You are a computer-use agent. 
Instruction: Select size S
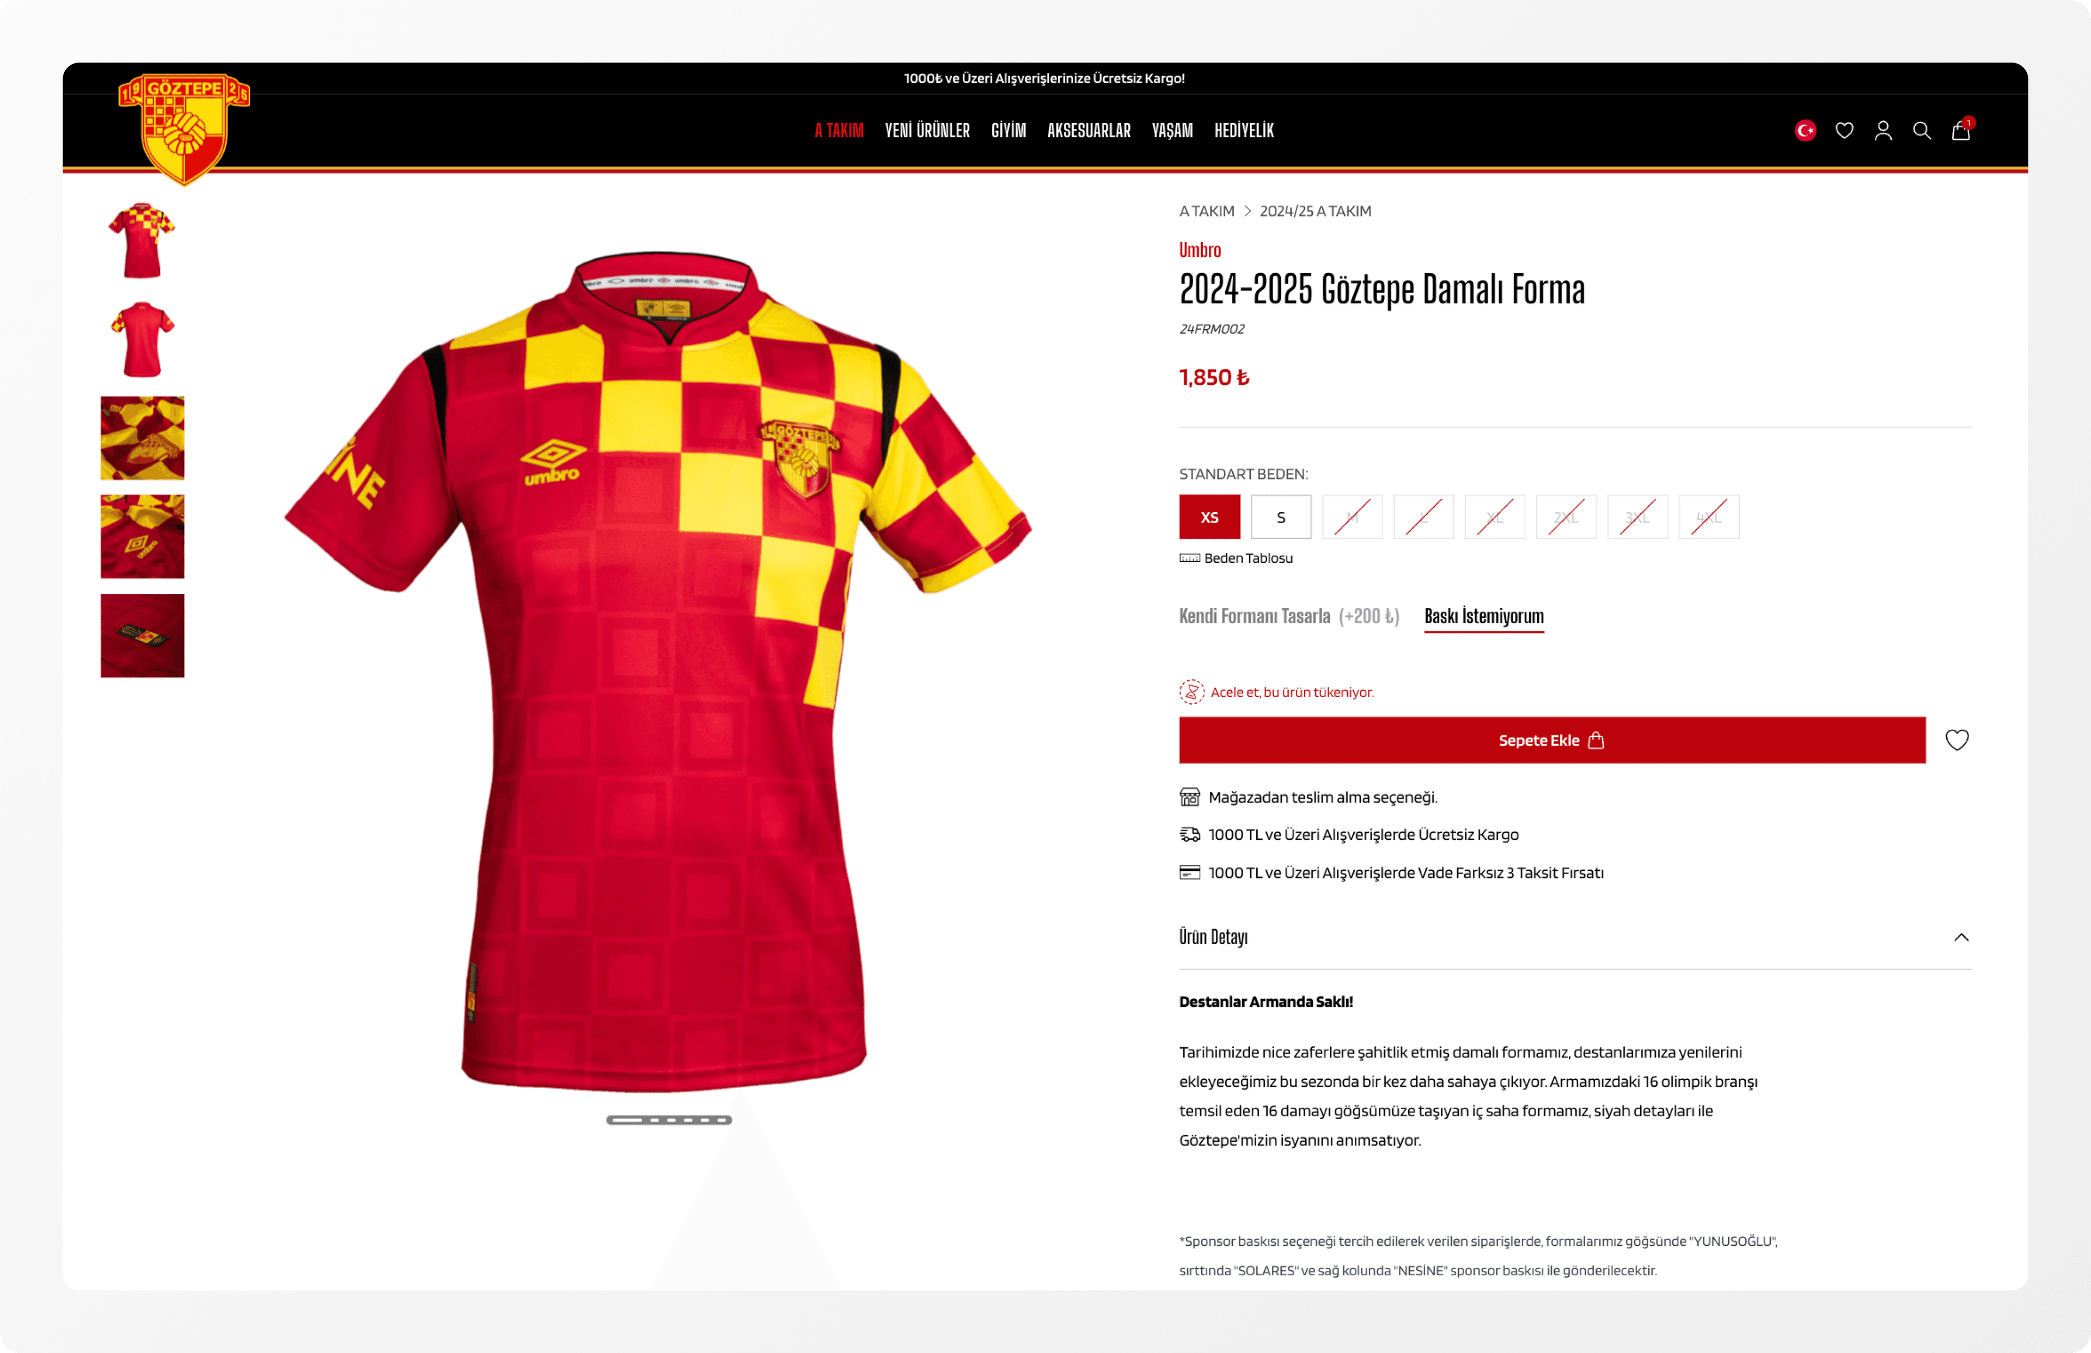click(1281, 517)
